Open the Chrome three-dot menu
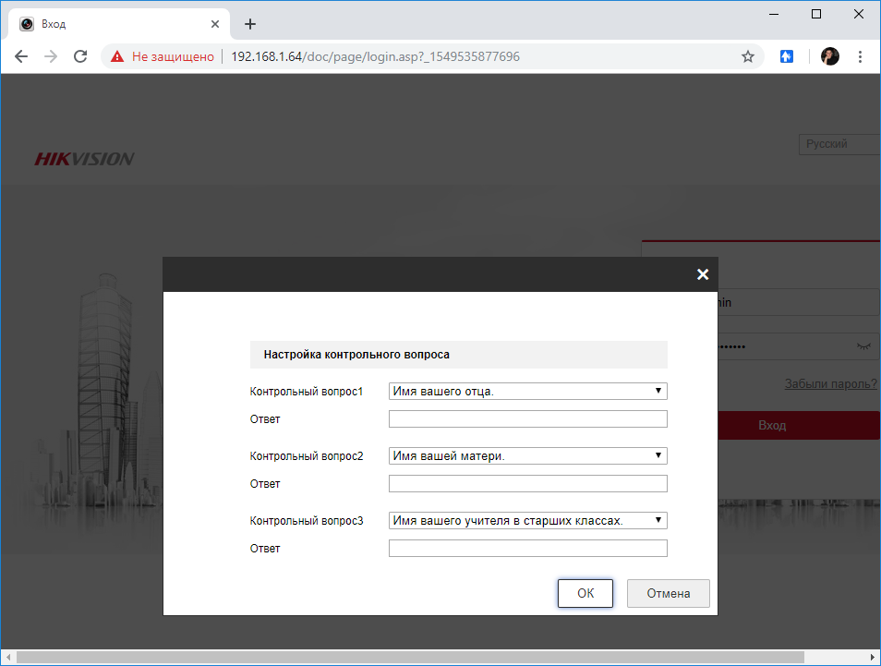 coord(860,56)
